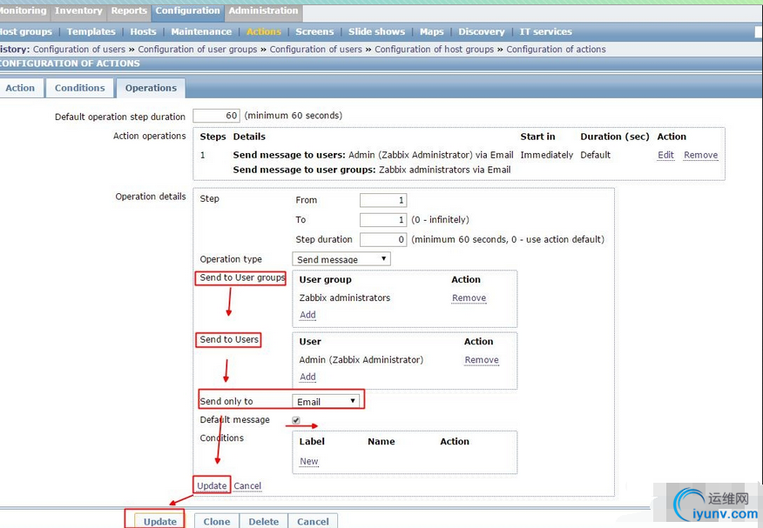Open IT services configuration page
Screen dimensions: 763x528
click(545, 31)
